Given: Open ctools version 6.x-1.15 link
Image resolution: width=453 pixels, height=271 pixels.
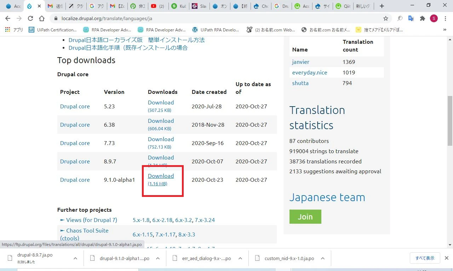Looking at the screenshot, I should [143, 234].
